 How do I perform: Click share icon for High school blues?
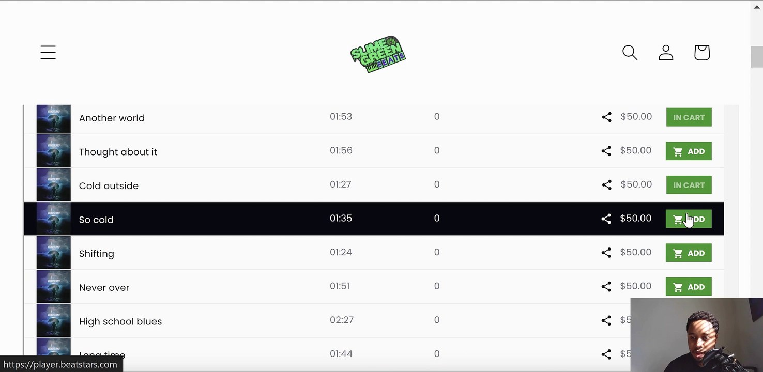606,320
